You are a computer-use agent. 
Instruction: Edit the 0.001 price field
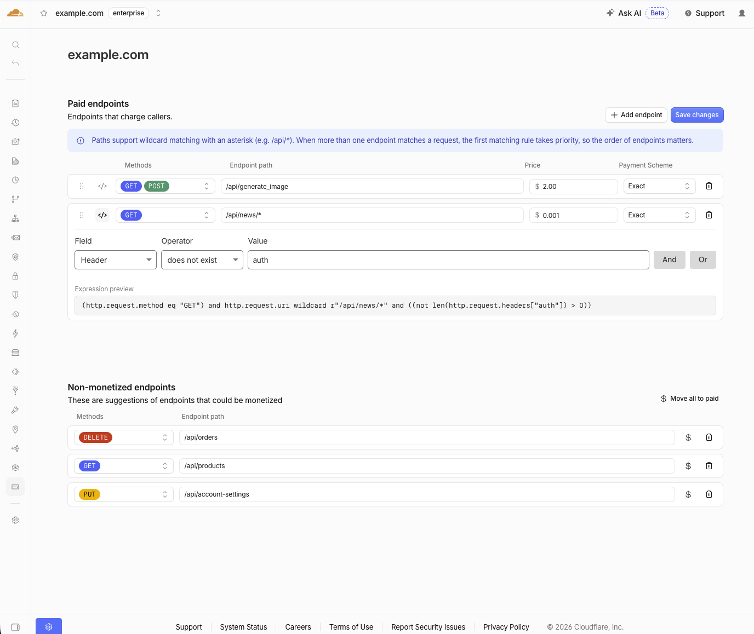click(x=574, y=215)
